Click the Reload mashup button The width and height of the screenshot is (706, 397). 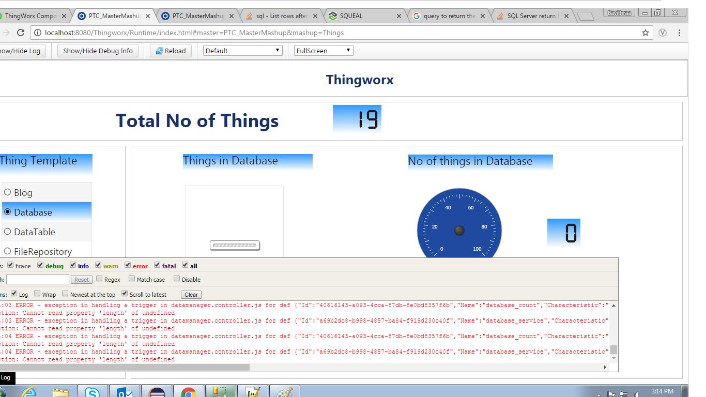click(171, 51)
